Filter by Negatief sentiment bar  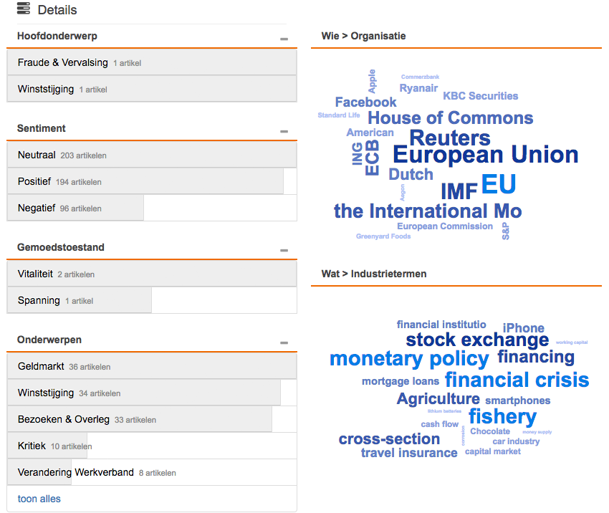pyautogui.click(x=152, y=208)
